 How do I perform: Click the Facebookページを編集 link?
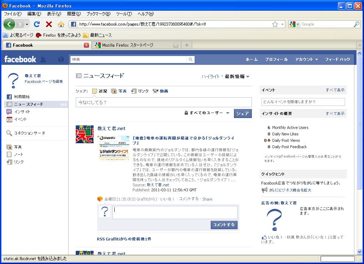coord(44,82)
